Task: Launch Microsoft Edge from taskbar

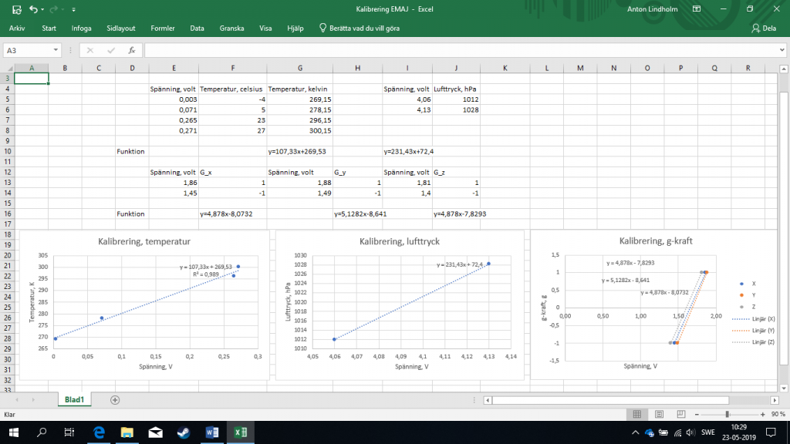Action: [x=99, y=432]
